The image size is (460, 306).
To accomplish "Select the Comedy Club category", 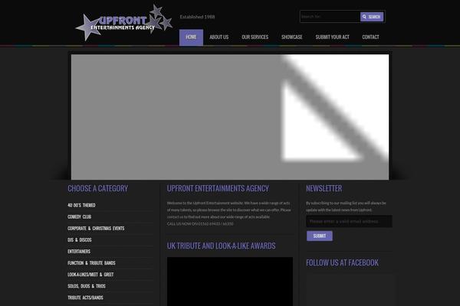I will pyautogui.click(x=80, y=216).
